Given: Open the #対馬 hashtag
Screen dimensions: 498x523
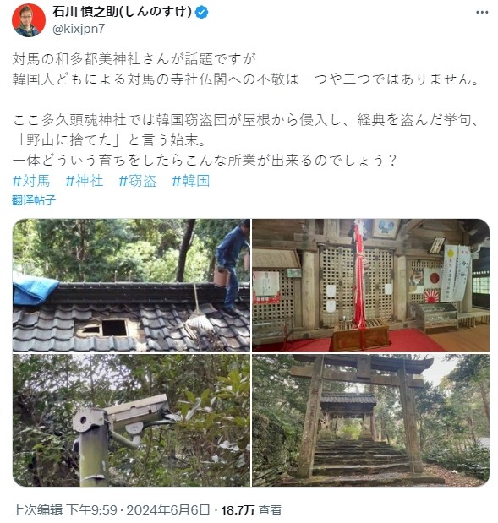Looking at the screenshot, I should (x=31, y=181).
